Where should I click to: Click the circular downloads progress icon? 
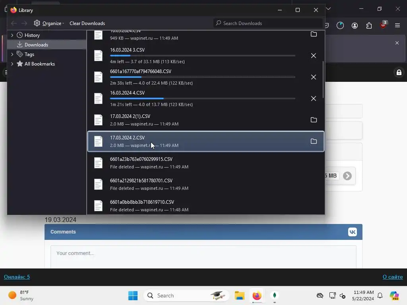point(340,25)
